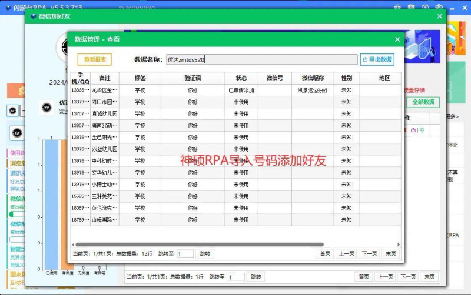Screen dimensions: 471x295
Task: Click the app logo in 微信加好友 title bar
Action: tap(34, 16)
